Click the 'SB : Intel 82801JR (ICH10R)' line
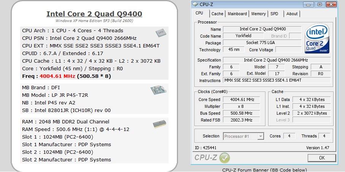The height and width of the screenshot is (172, 345). (66, 110)
